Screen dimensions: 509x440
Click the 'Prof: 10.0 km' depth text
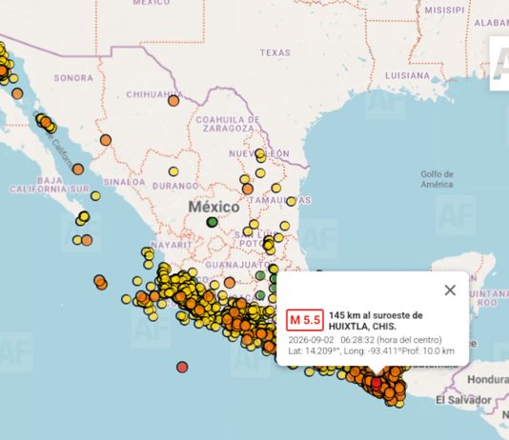[428, 350]
